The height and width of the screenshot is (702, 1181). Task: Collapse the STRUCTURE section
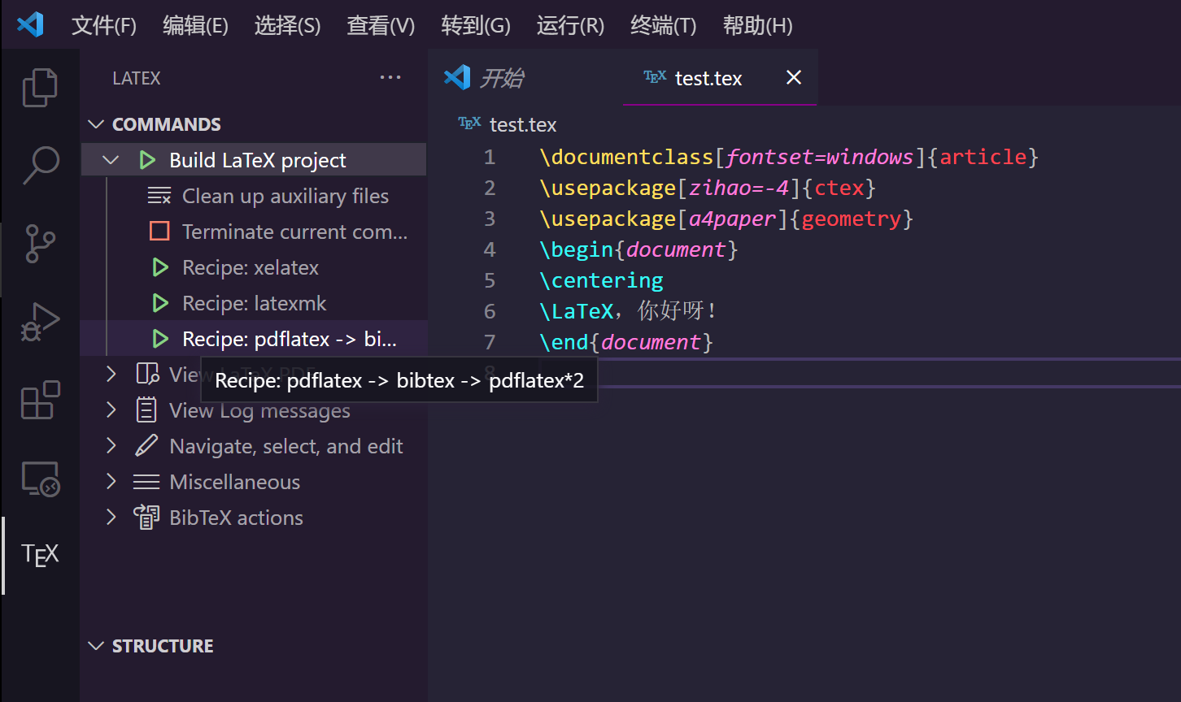(x=97, y=646)
